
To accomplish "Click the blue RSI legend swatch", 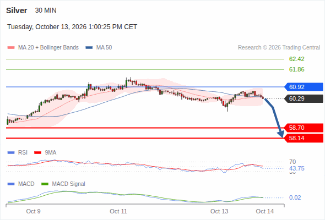I will pos(11,153).
